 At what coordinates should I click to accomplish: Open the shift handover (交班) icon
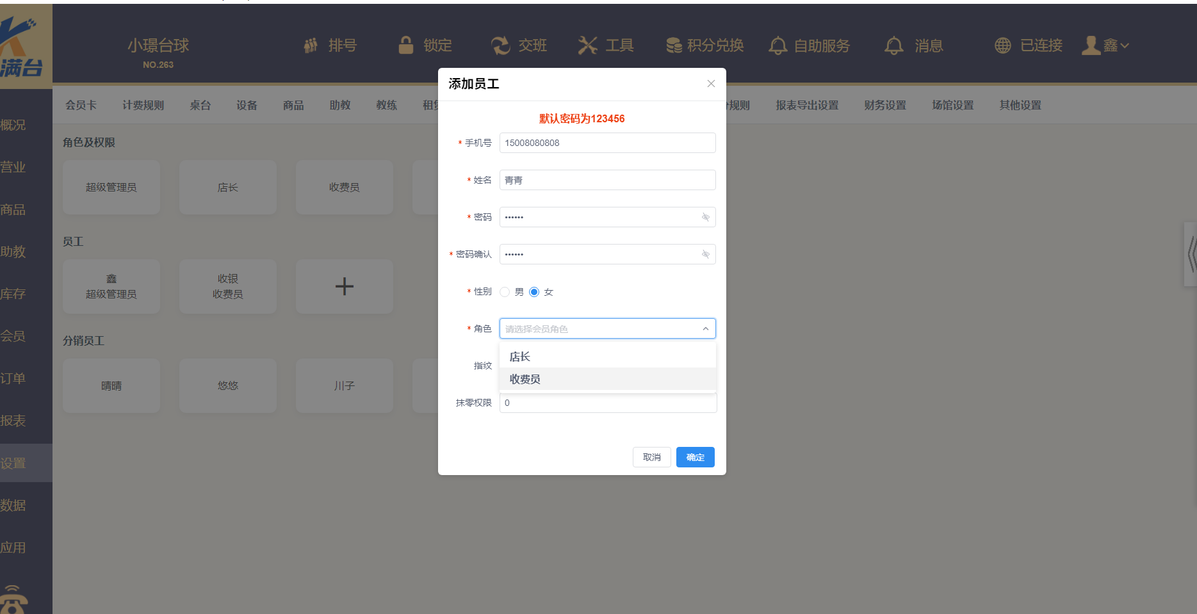500,45
